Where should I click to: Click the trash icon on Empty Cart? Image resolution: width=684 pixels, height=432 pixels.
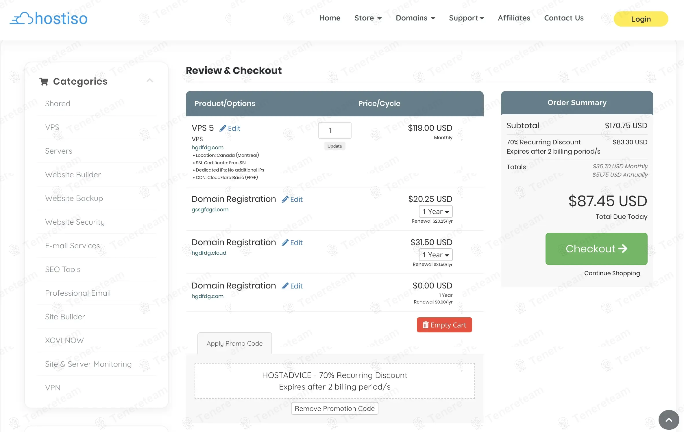pos(426,325)
